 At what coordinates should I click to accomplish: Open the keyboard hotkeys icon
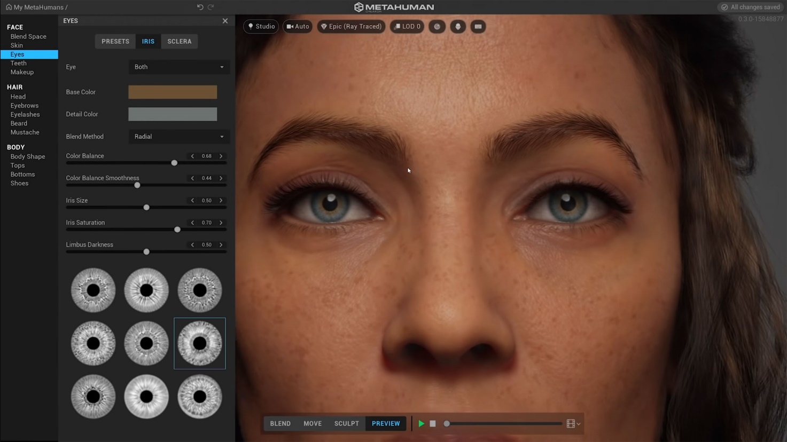pyautogui.click(x=478, y=26)
